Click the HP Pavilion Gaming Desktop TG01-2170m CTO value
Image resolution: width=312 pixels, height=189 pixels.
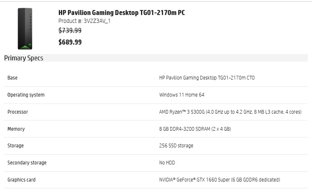click(207, 78)
